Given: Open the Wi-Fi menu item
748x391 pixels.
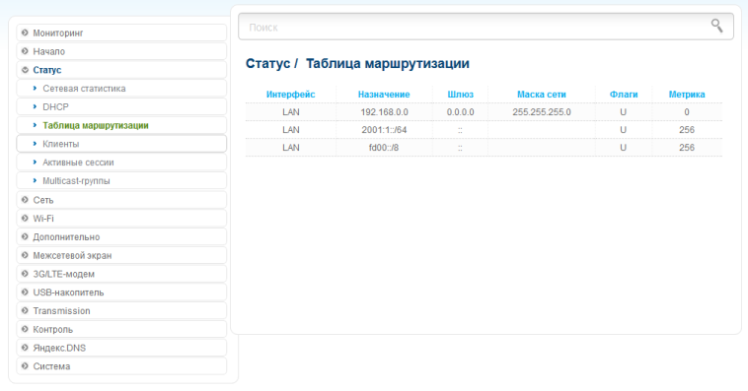Looking at the screenshot, I should pos(121,219).
